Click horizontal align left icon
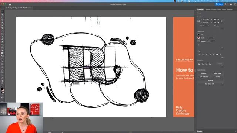This screenshot has width=237, height=133. click(x=203, y=54)
